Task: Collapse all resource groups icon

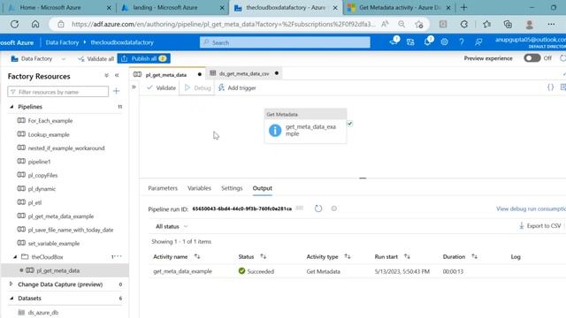Action: (106, 75)
